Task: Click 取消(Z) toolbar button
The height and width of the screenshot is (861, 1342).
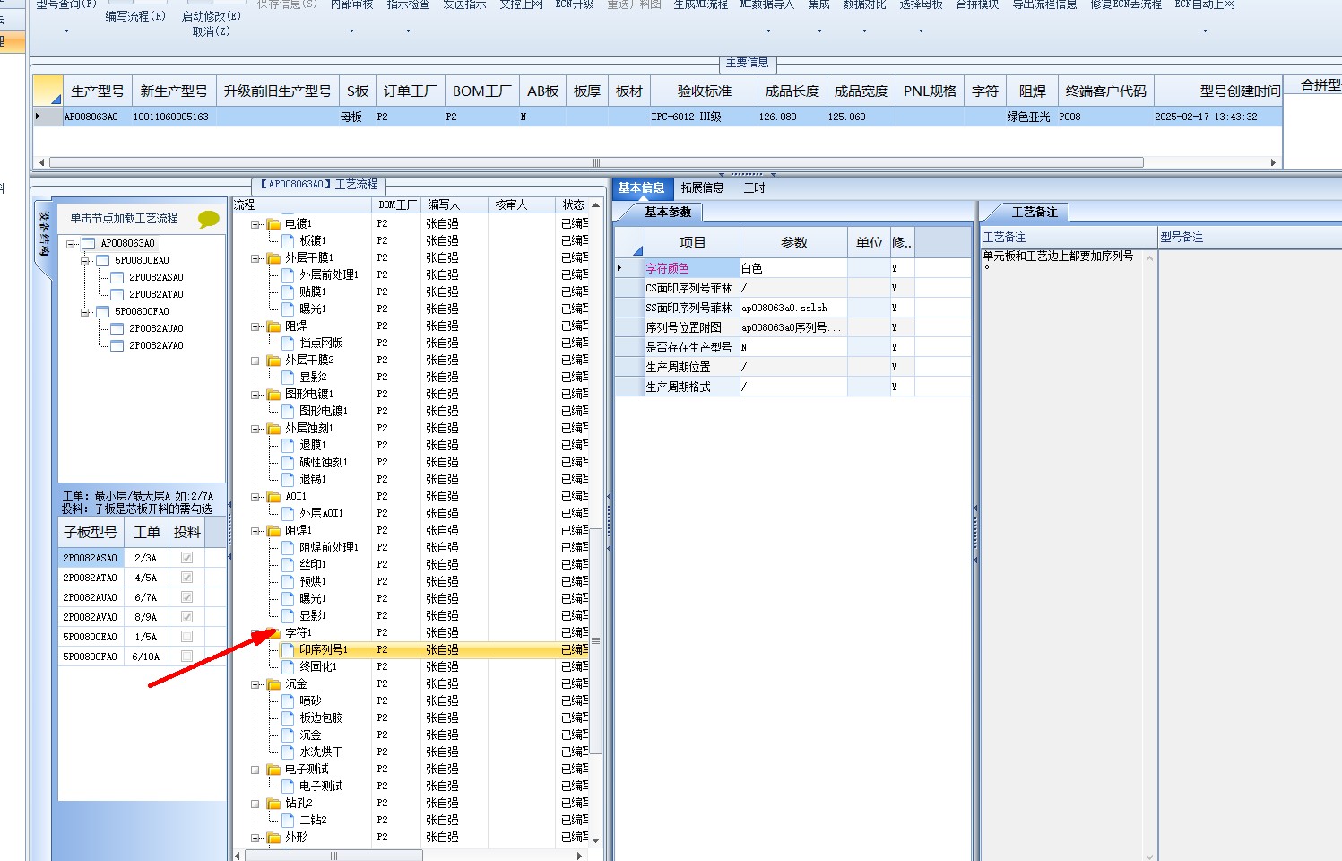Action: (x=211, y=31)
